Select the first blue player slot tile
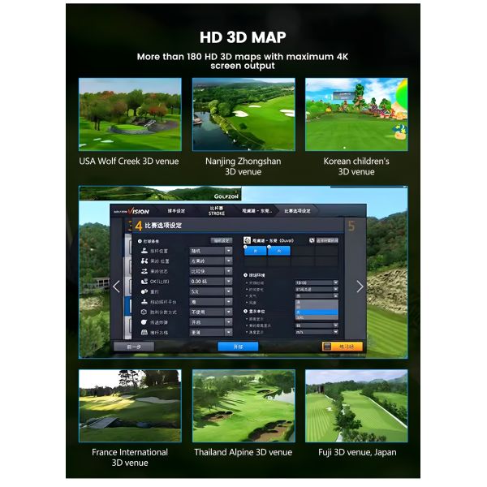487x487 pixels. pyautogui.click(x=256, y=251)
